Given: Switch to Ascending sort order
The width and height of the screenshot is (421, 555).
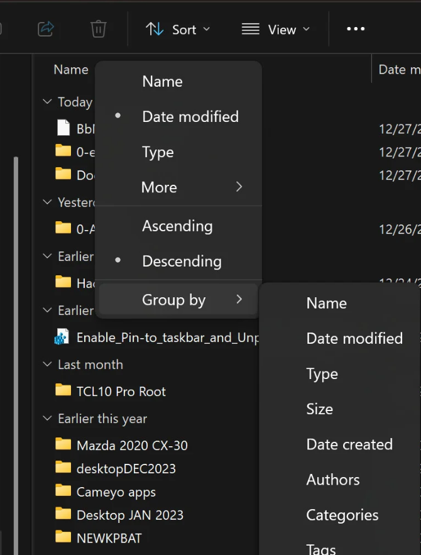Looking at the screenshot, I should pos(177,226).
